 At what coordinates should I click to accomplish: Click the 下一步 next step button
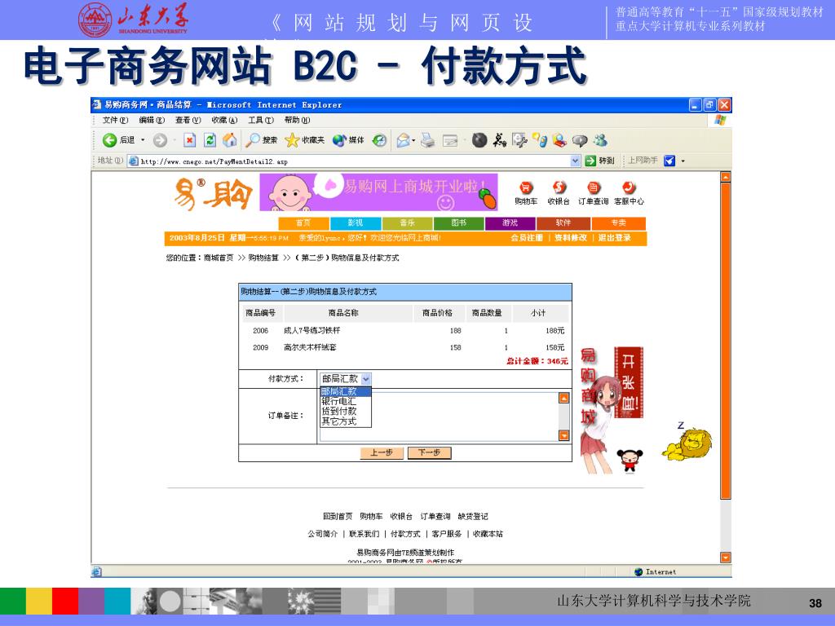(429, 452)
